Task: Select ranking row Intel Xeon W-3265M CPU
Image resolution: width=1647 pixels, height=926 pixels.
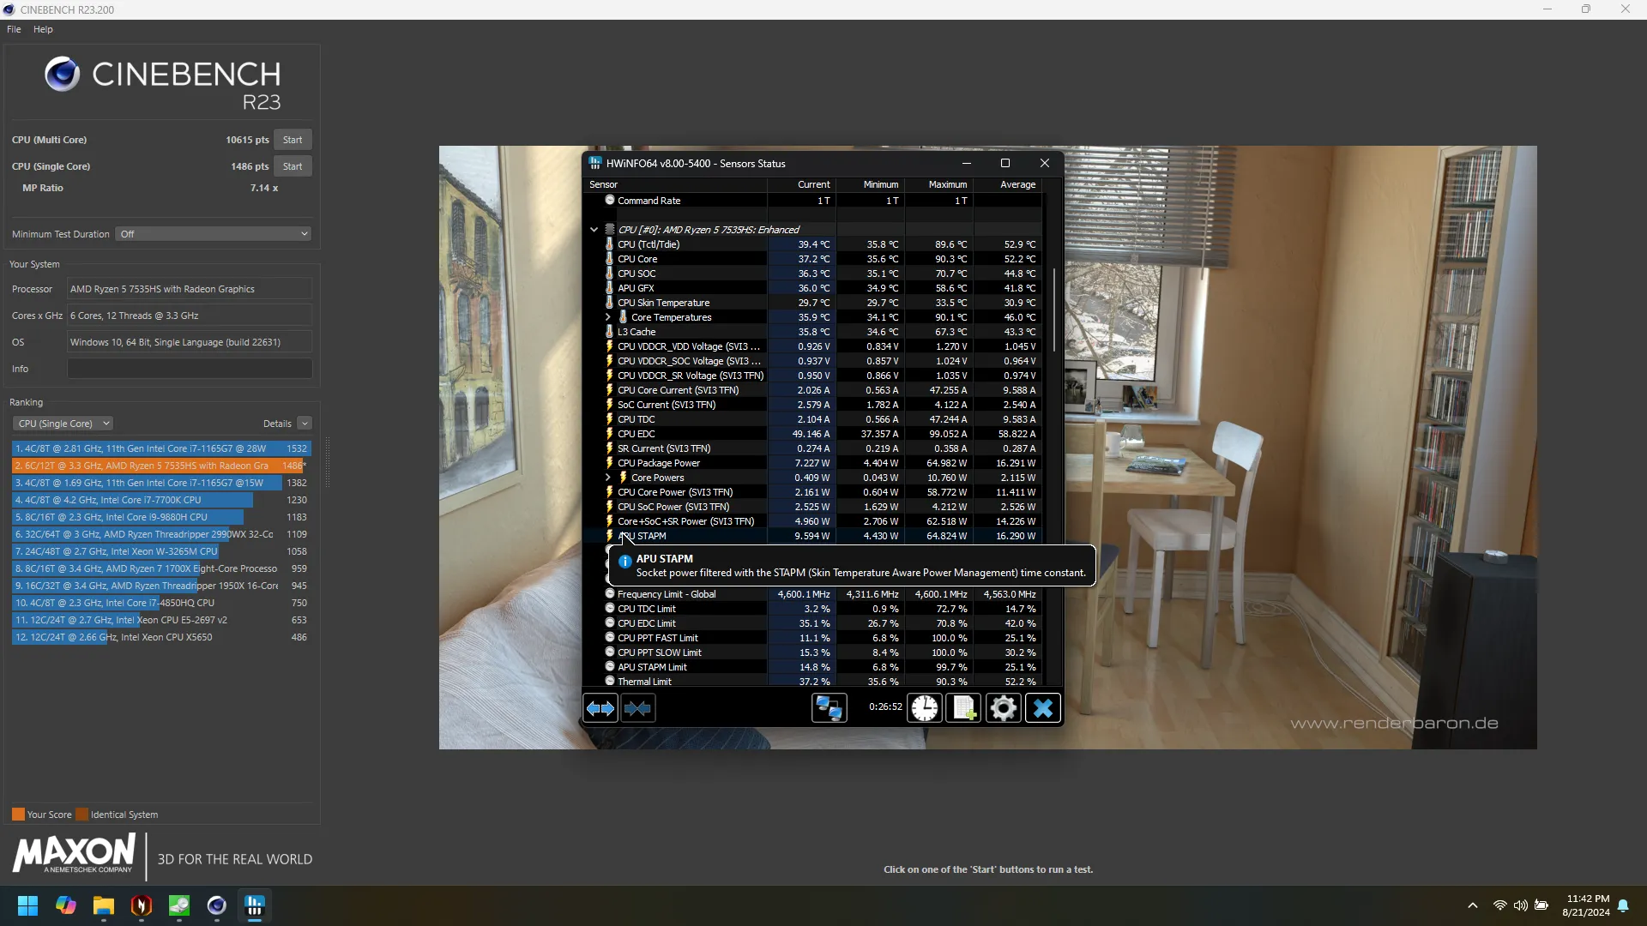Action: coord(161,551)
